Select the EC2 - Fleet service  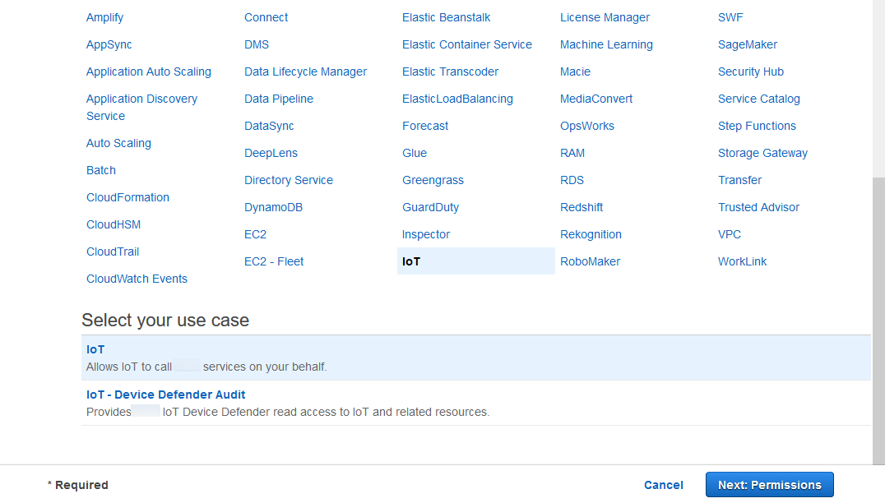[x=274, y=261]
